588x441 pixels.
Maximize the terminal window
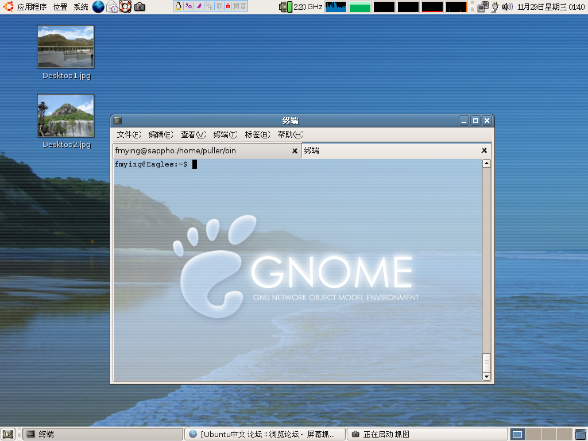click(x=475, y=121)
